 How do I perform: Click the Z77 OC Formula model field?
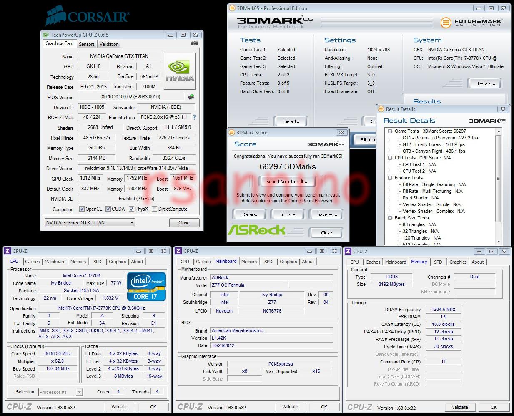(x=249, y=285)
